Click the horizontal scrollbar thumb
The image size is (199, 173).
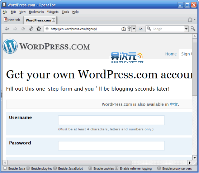click(70, 163)
